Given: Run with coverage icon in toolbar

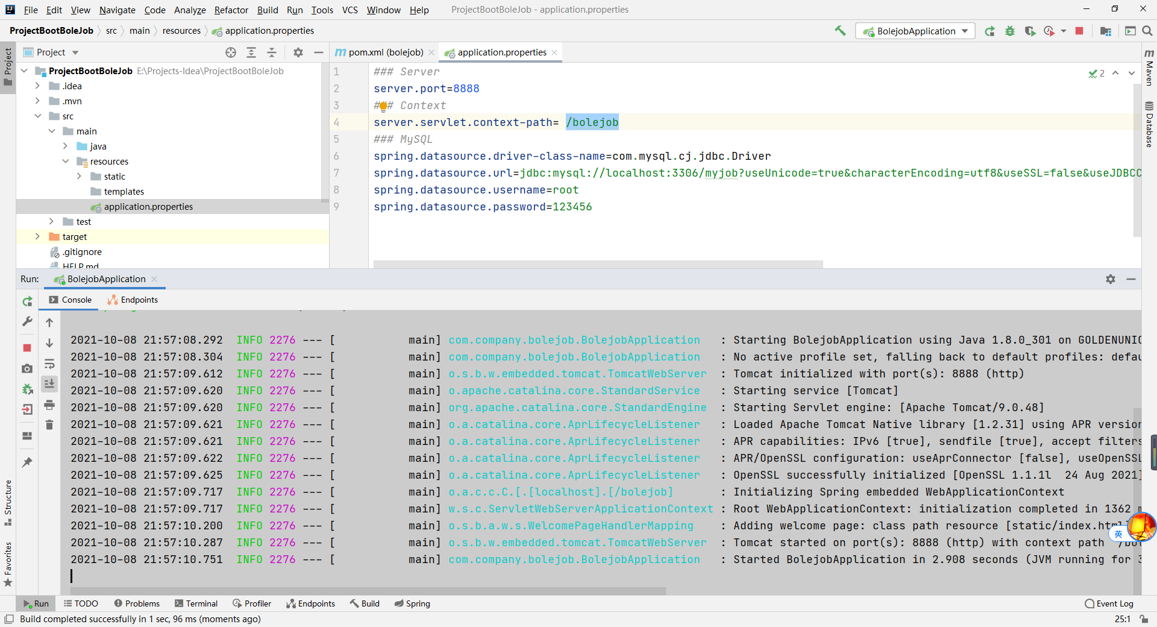Looking at the screenshot, I should pyautogui.click(x=1030, y=31).
